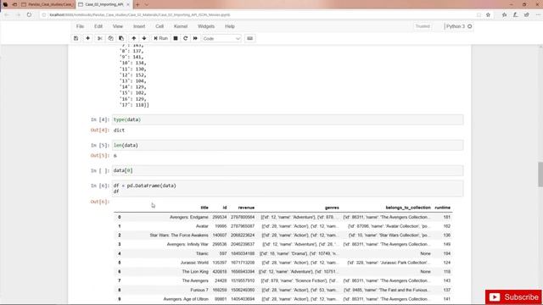The image size is (543, 305).
Task: Click the browser share icon
Action: click(527, 15)
